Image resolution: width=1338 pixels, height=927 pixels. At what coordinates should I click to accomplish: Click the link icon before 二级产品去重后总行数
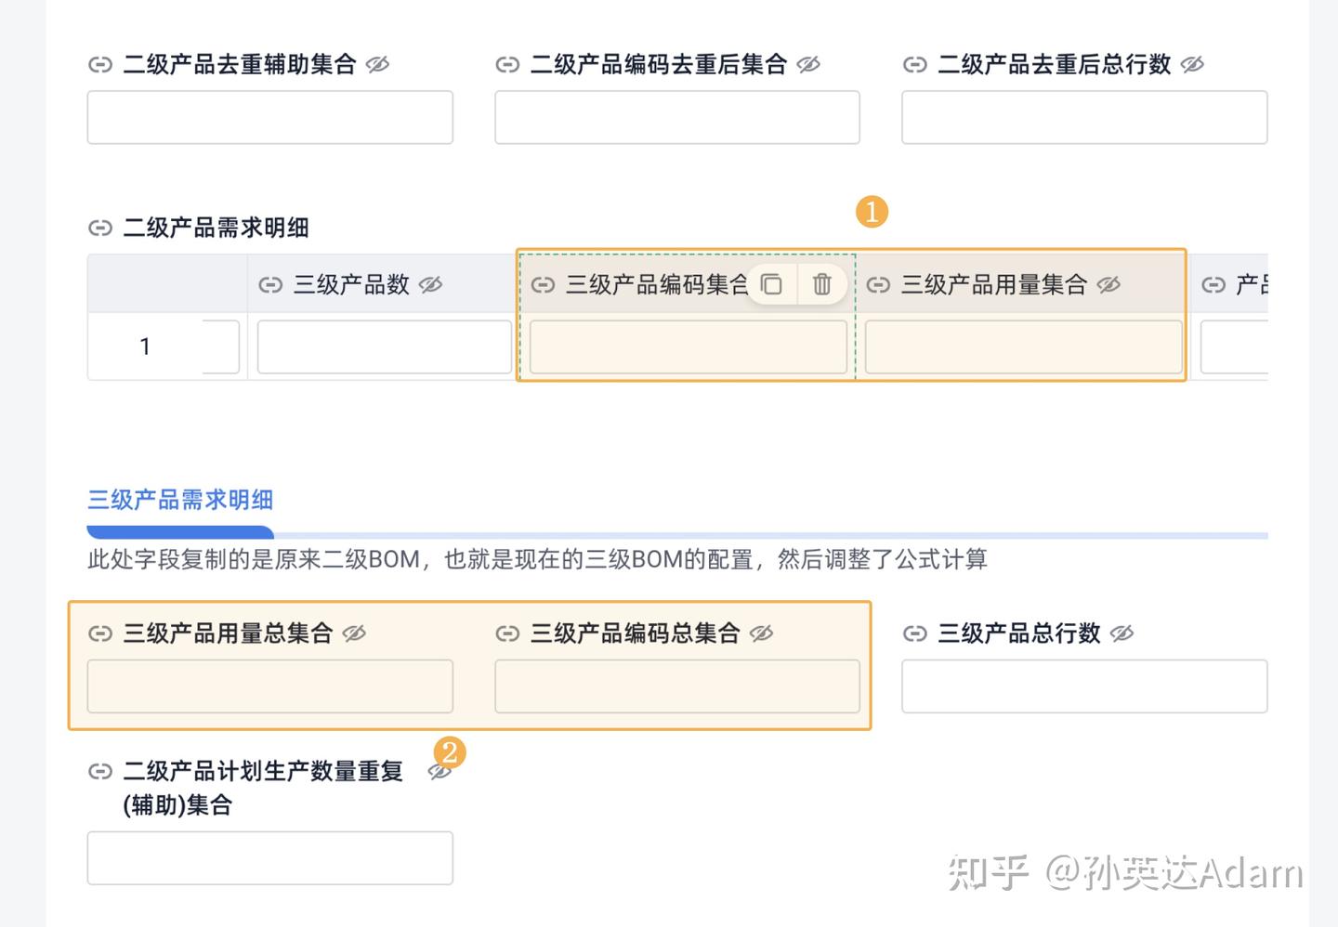coord(915,64)
